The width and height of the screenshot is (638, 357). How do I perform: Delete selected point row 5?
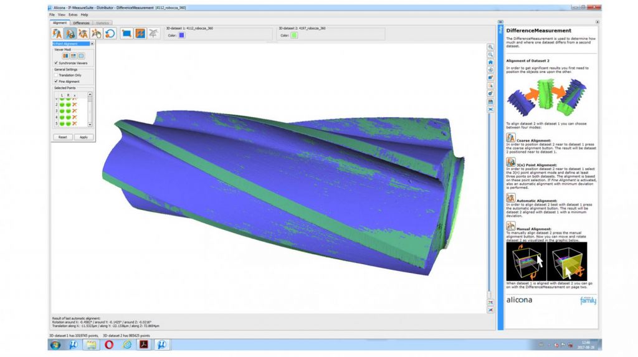pos(75,123)
